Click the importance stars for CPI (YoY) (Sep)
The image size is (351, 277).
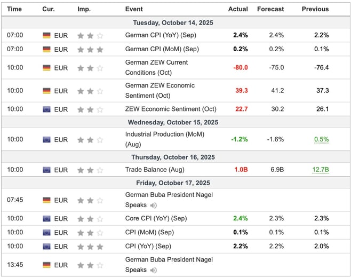click(x=90, y=247)
